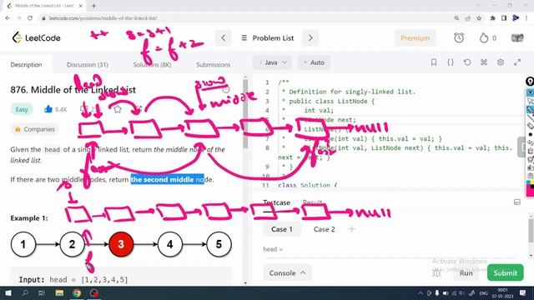534x300 pixels.
Task: Click the streak flame icon
Action: pyautogui.click(x=484, y=37)
